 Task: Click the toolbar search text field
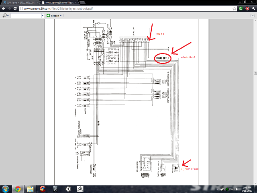tap(25, 16)
